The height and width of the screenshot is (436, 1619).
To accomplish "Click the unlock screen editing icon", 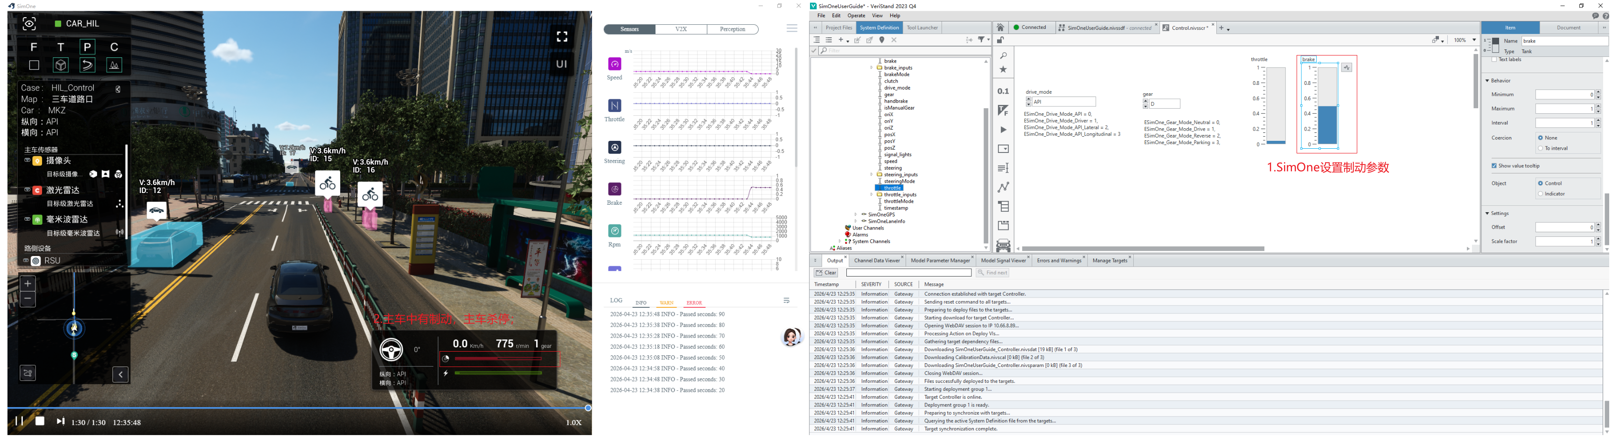I will pos(1000,40).
